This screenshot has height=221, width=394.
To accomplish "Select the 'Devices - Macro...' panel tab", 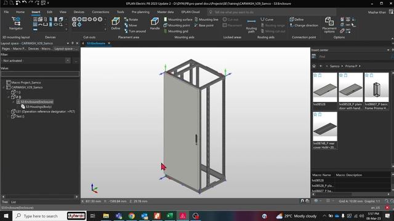I will [40, 48].
